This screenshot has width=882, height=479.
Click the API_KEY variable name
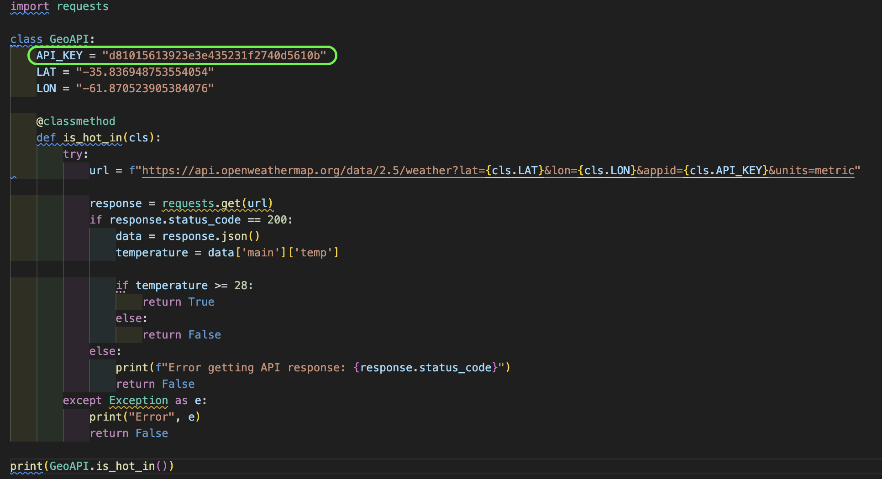[x=59, y=56]
